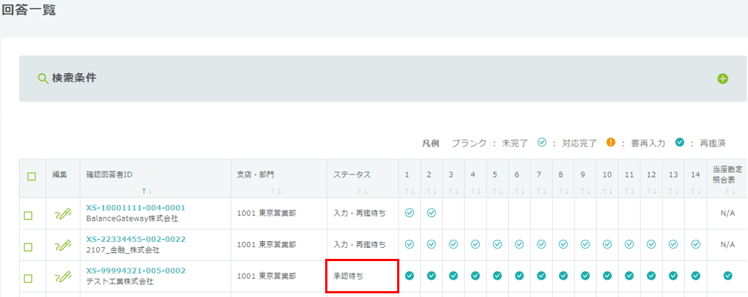Expand search conditions with green plus icon
Image resolution: width=748 pixels, height=297 pixels.
(x=722, y=78)
